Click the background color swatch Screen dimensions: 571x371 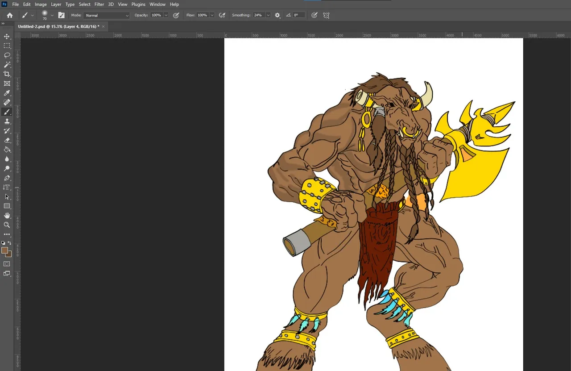pos(10,255)
